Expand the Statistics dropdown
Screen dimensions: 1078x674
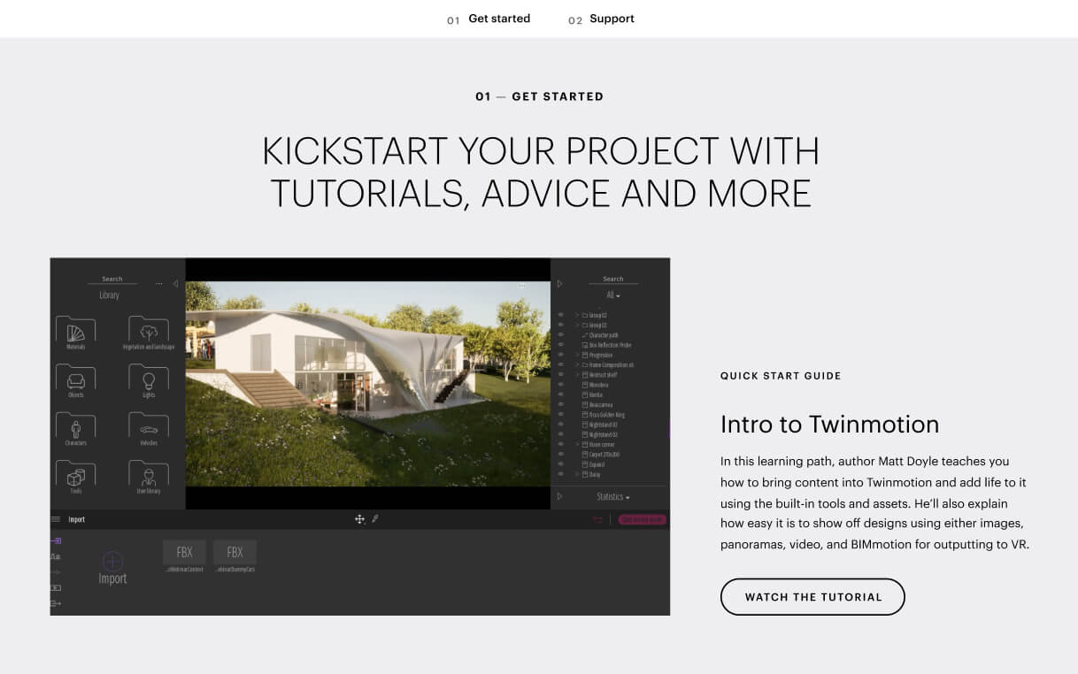point(612,497)
